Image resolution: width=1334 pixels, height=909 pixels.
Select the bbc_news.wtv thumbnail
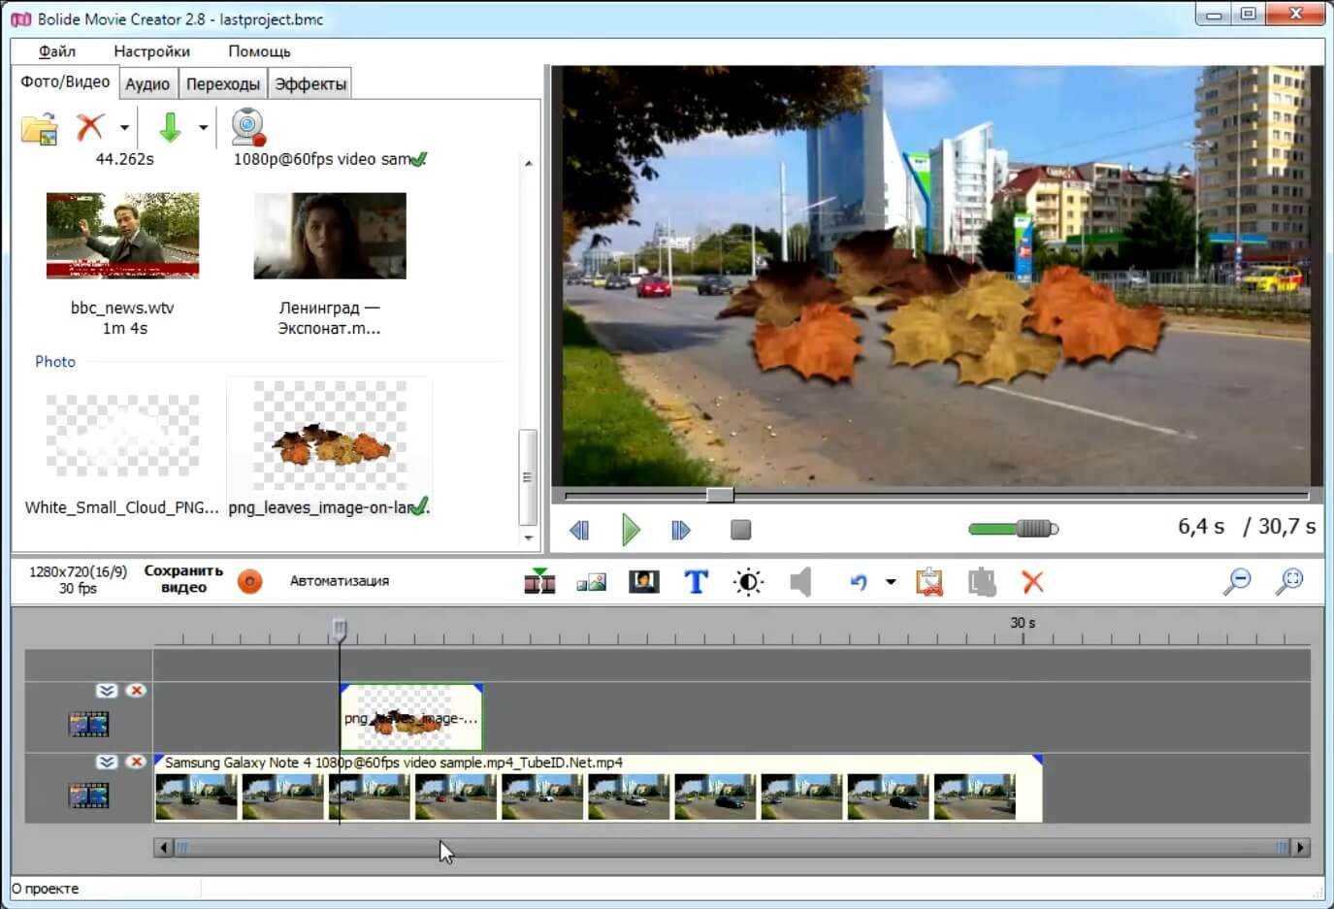click(x=123, y=236)
